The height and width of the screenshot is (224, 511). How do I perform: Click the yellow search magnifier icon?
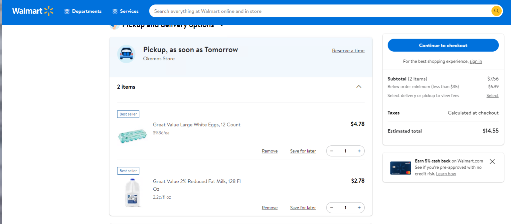click(496, 11)
